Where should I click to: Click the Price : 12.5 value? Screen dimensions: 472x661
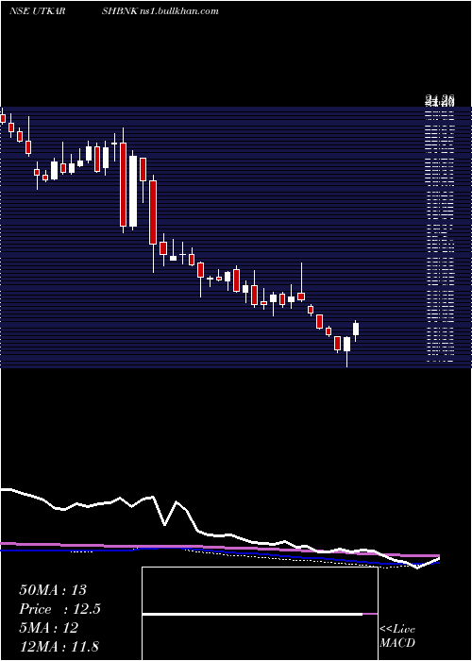59,609
